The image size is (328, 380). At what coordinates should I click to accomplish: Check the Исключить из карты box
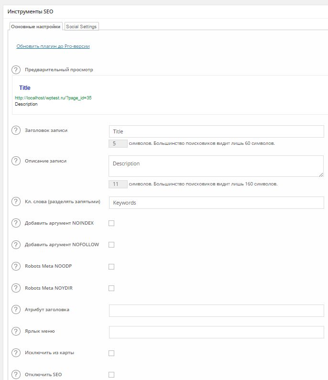tap(111, 353)
